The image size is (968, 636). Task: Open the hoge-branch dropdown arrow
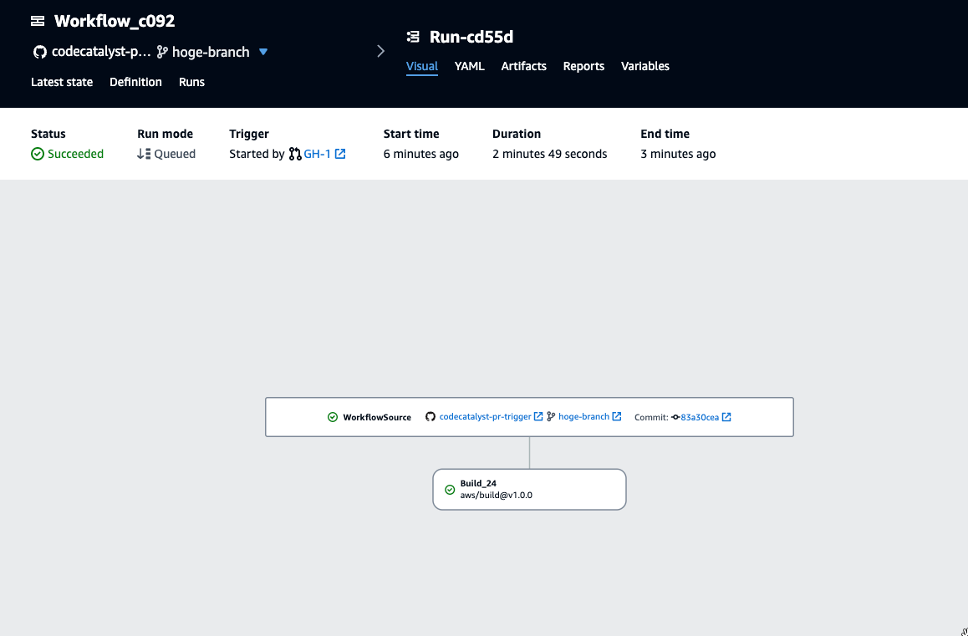coord(263,52)
